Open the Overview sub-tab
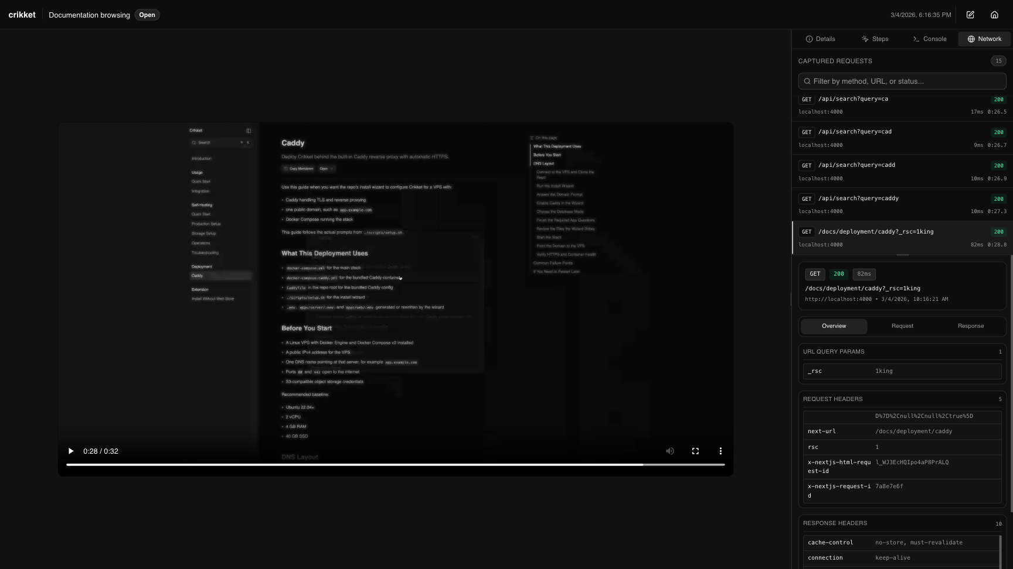This screenshot has height=569, width=1013. pos(834,326)
